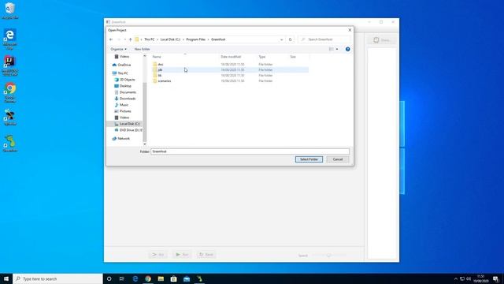Select the Greenfoot desktop shortcut

pos(10,144)
